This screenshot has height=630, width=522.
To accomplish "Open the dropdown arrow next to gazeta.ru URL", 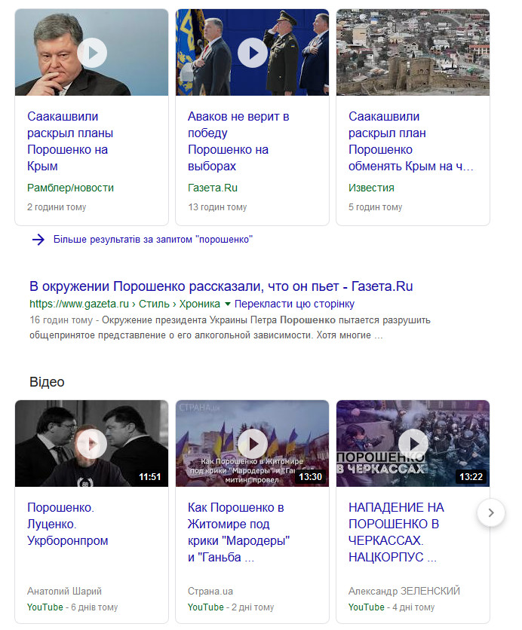I will (227, 304).
